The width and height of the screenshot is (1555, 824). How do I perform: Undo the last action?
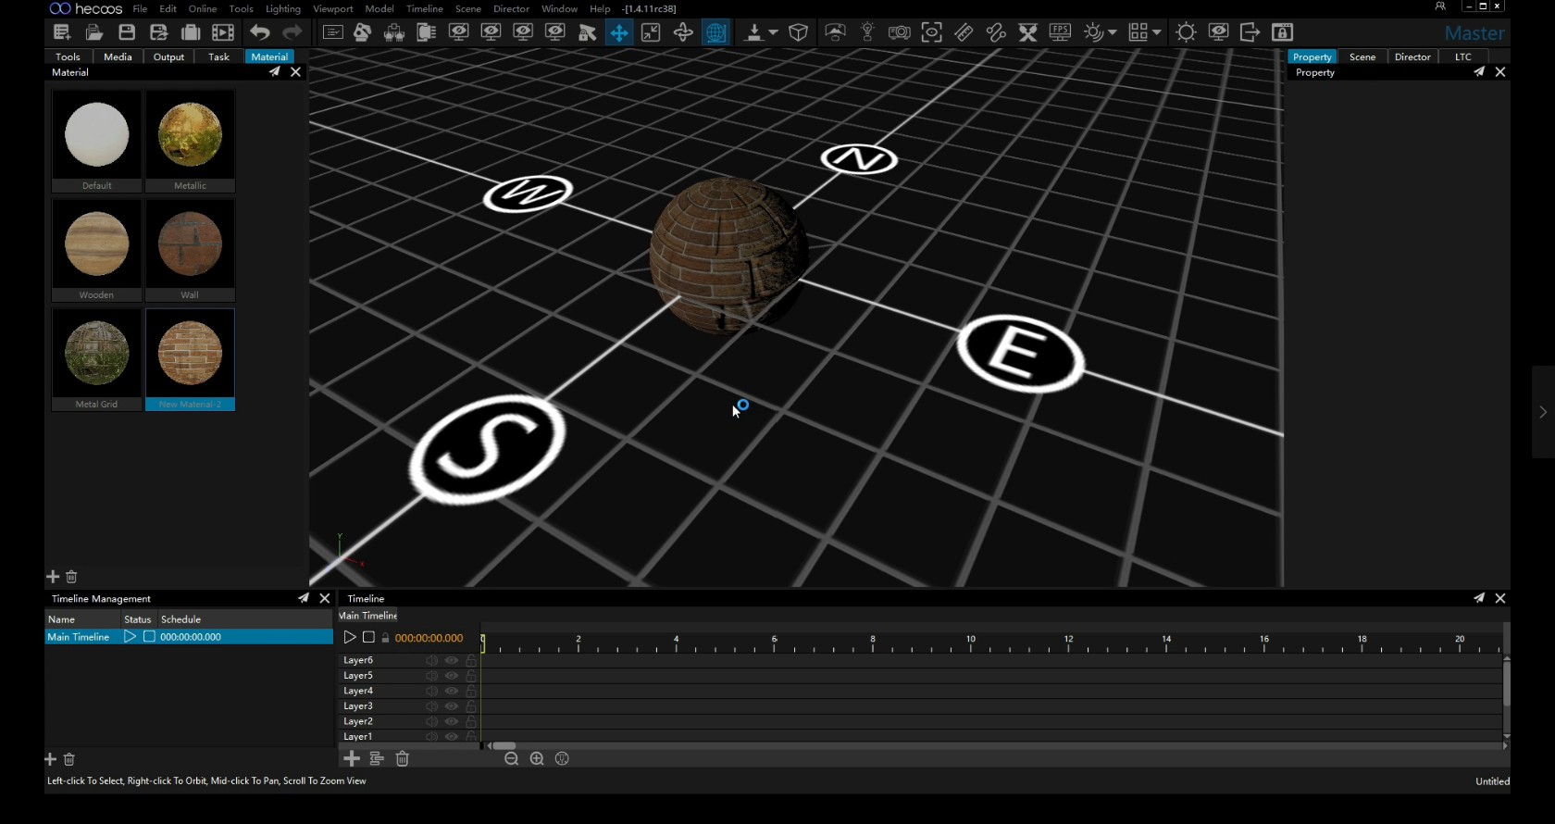(260, 32)
